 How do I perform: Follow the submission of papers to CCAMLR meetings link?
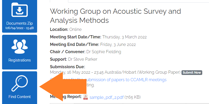125,80
